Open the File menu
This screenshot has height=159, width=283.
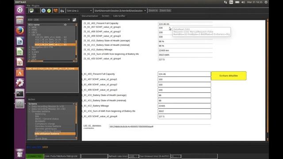pyautogui.click(x=28, y=6)
